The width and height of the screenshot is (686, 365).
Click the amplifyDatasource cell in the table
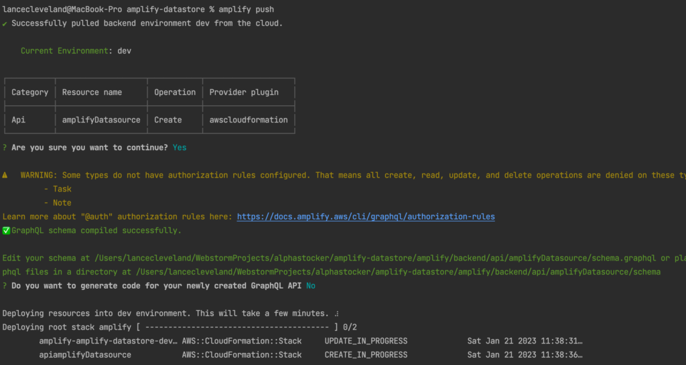point(101,120)
